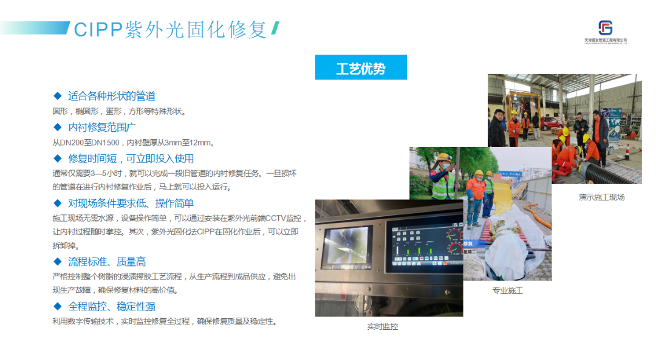The width and height of the screenshot is (656, 348).
Task: Click the line starting 让内衬过程随时掌控
Action: (176, 232)
